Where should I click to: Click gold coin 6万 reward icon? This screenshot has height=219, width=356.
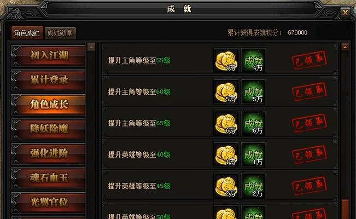[x=226, y=123]
